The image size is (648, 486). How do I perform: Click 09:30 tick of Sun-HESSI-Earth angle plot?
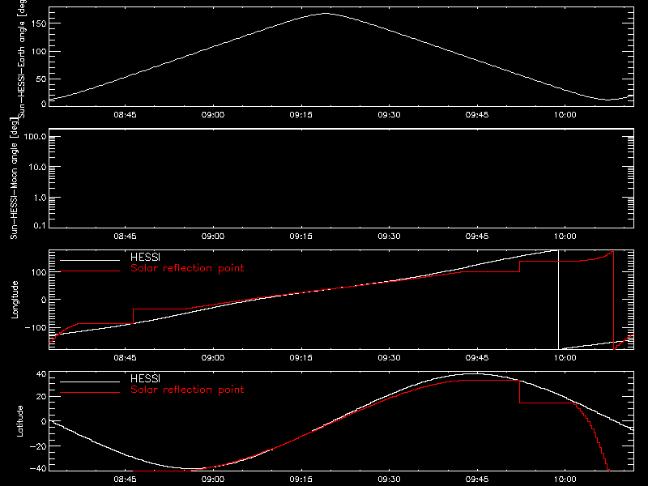coord(389,115)
